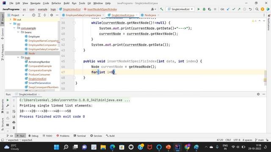This screenshot has height=152, width=271.
Task: Click Git Push arrow icon
Action: point(239,9)
